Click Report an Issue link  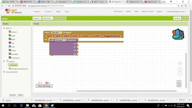[x=147, y=11]
